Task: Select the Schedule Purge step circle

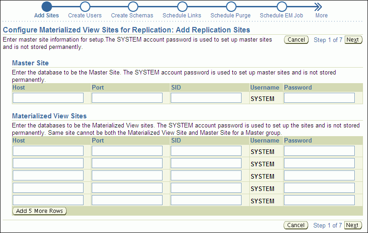Action: coord(231,6)
